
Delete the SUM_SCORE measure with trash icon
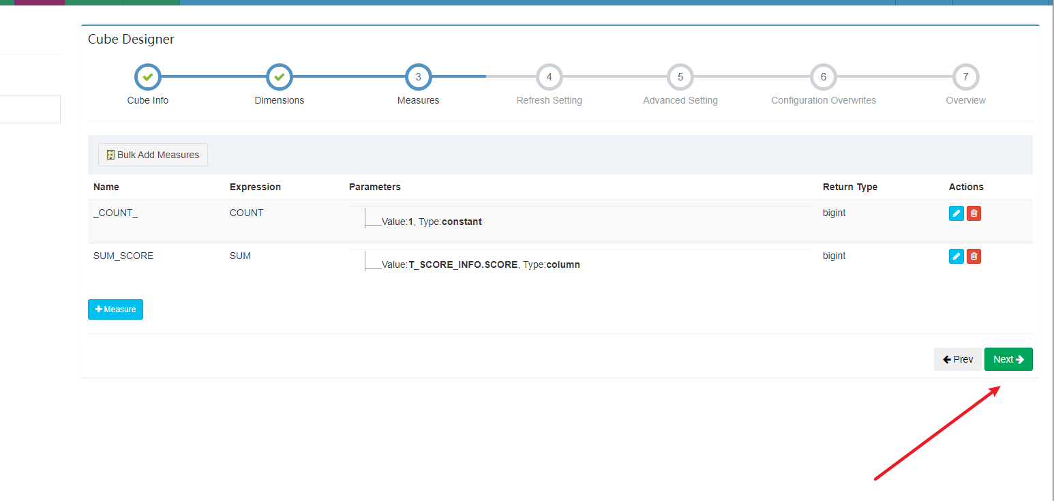pos(974,256)
